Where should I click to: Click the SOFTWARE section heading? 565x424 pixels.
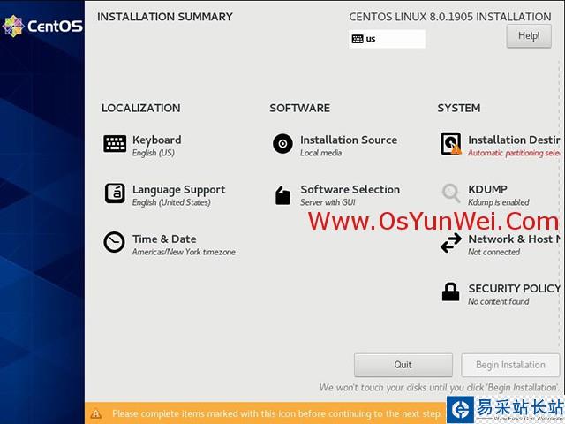[300, 108]
